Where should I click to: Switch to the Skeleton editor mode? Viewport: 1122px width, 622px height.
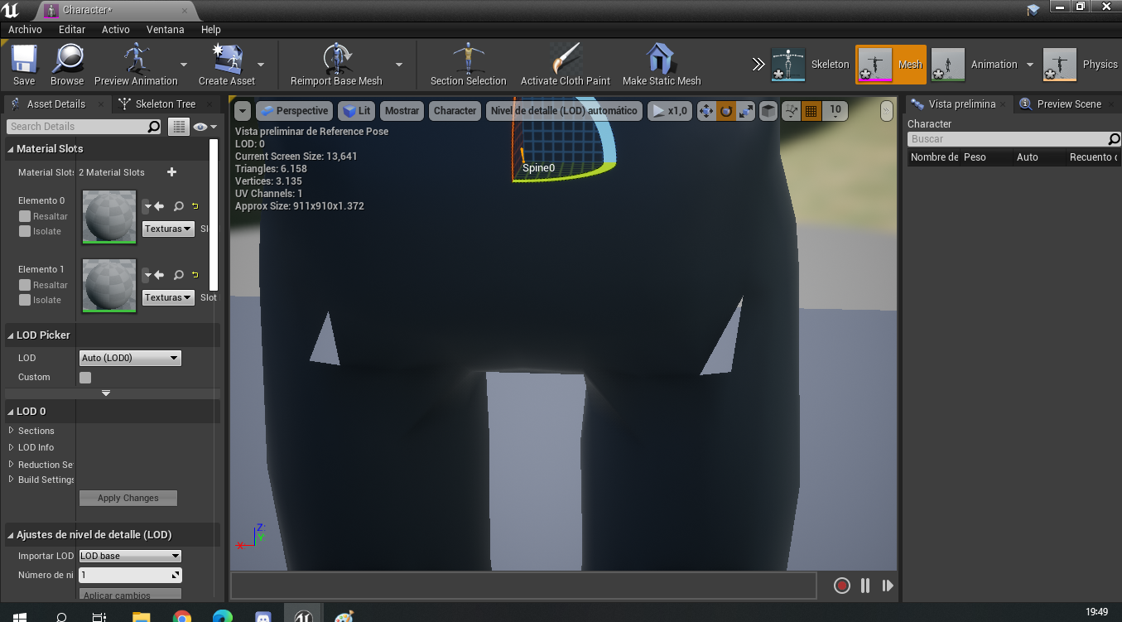(x=811, y=65)
